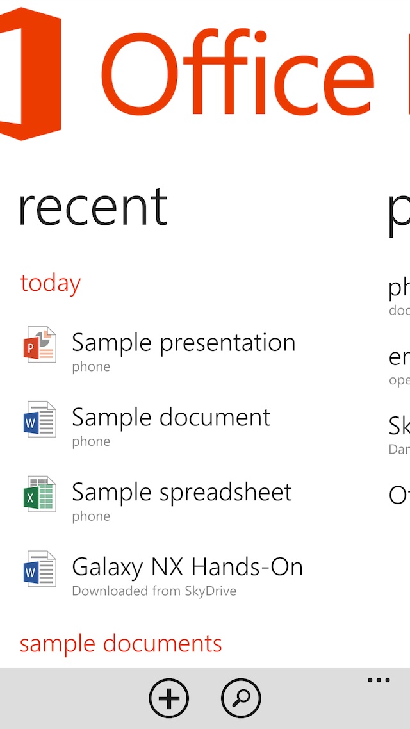The image size is (410, 729).
Task: Tap the Word icon beside Galaxy NX Hands-On
Action: pyautogui.click(x=39, y=569)
